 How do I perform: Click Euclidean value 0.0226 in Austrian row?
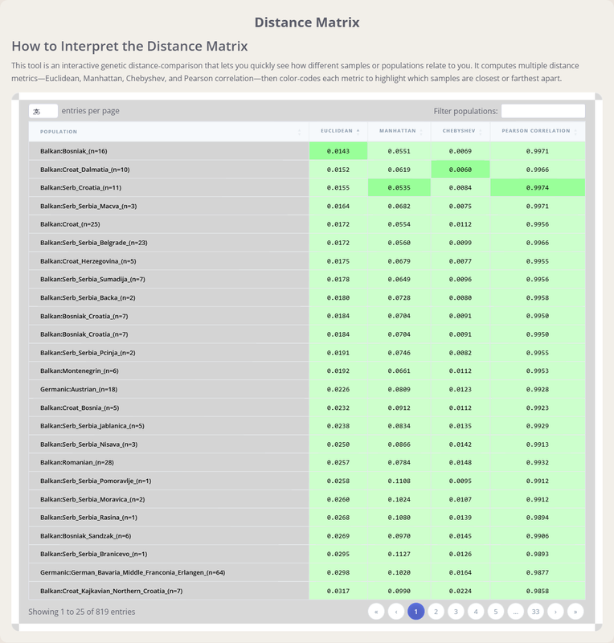pyautogui.click(x=338, y=389)
